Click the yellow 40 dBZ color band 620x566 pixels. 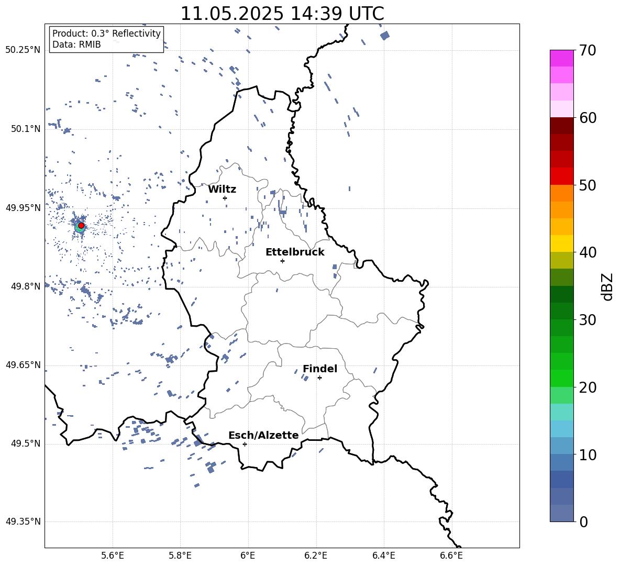point(562,243)
